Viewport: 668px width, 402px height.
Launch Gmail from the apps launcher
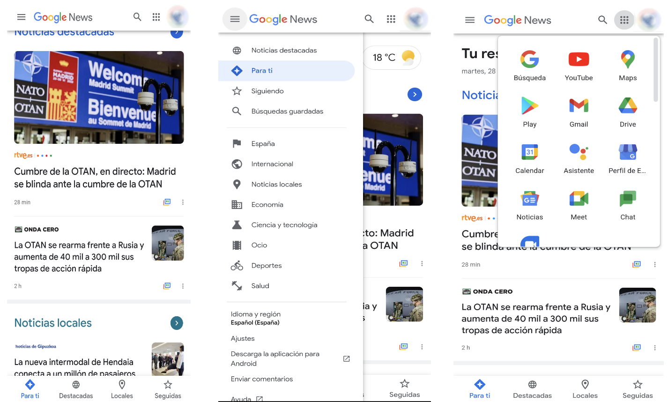tap(579, 112)
